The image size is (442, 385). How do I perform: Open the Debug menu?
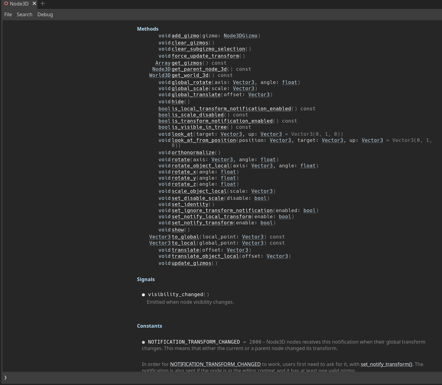(45, 14)
